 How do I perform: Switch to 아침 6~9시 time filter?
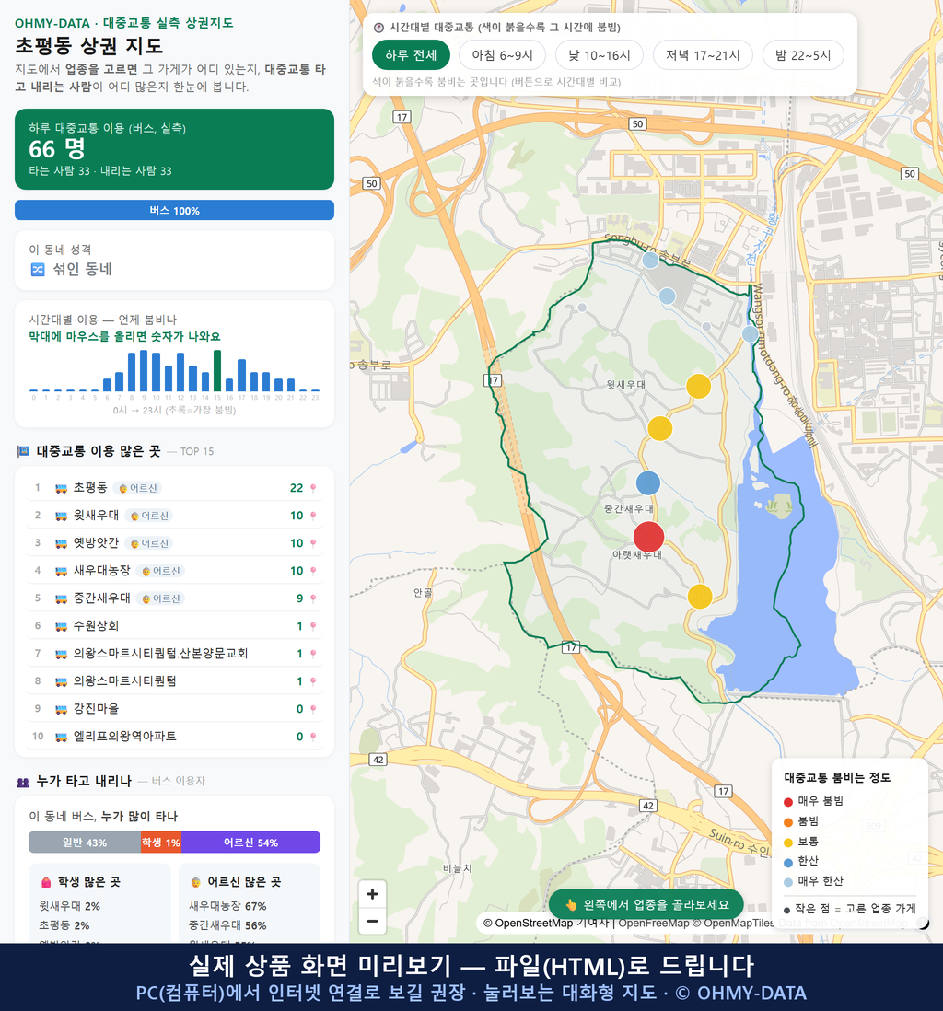tap(503, 55)
